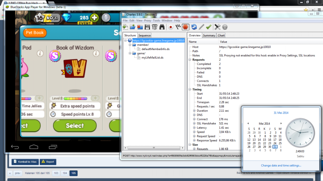Expand the SSL Handshake timing row
This screenshot has width=323, height=181.
click(194, 123)
